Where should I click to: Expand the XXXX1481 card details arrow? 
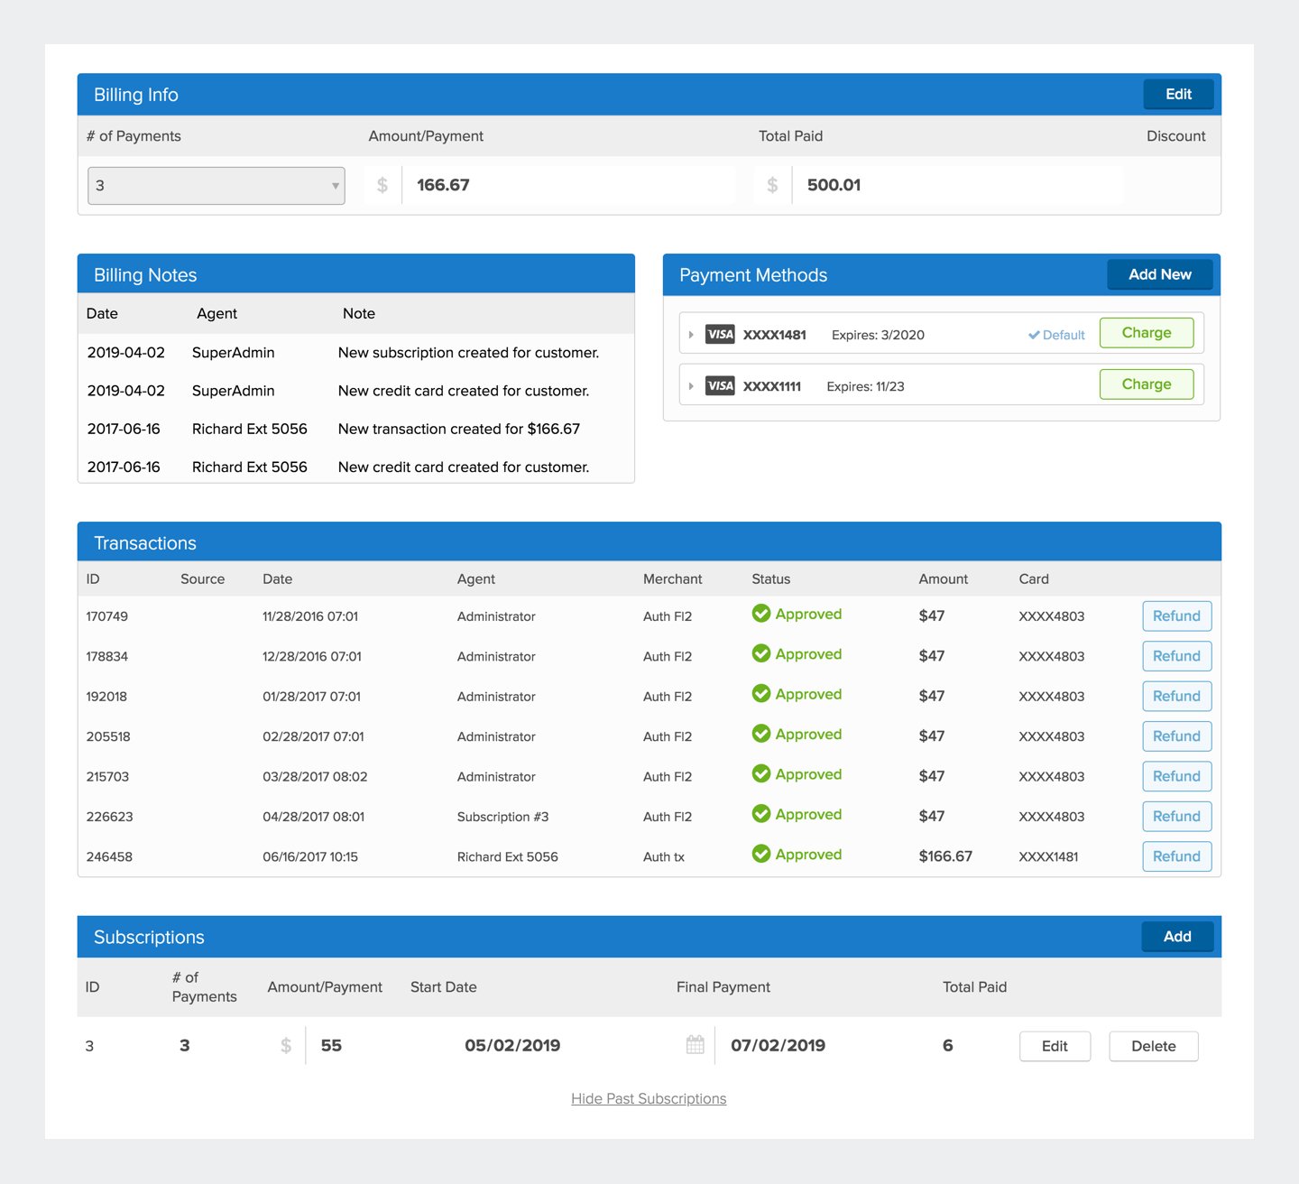pos(691,335)
